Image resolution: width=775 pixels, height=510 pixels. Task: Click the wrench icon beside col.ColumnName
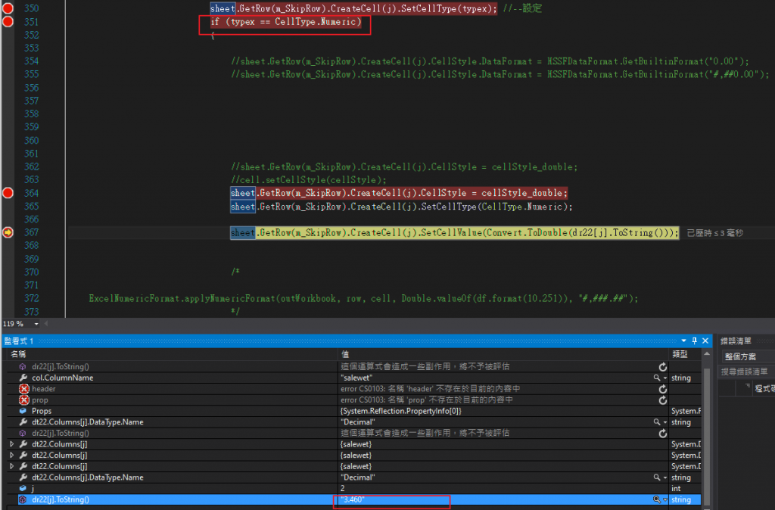click(23, 378)
